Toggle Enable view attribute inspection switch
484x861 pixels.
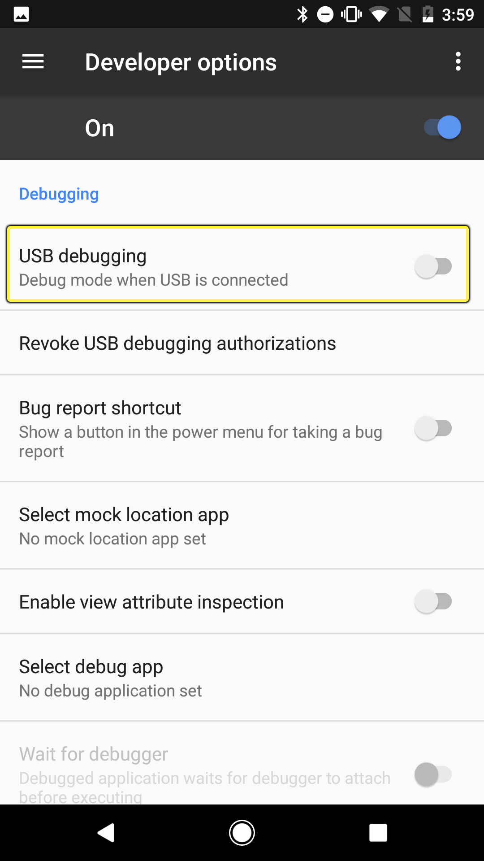tap(433, 601)
